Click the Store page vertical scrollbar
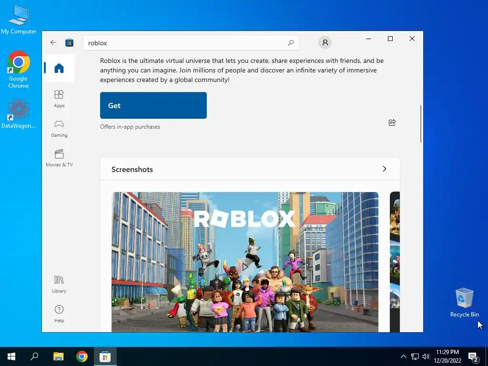This screenshot has width=488, height=366. (421, 124)
